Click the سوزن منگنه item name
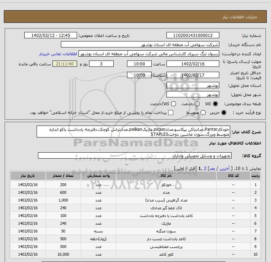The image size is (271, 262). tap(166, 231)
